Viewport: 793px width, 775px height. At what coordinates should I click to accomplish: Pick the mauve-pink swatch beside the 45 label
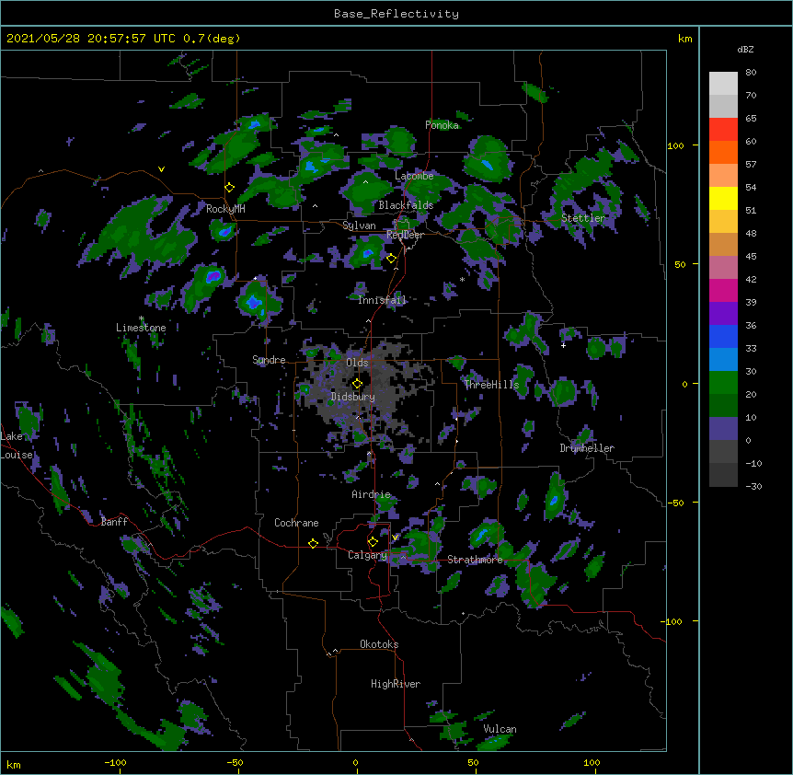[x=723, y=267]
